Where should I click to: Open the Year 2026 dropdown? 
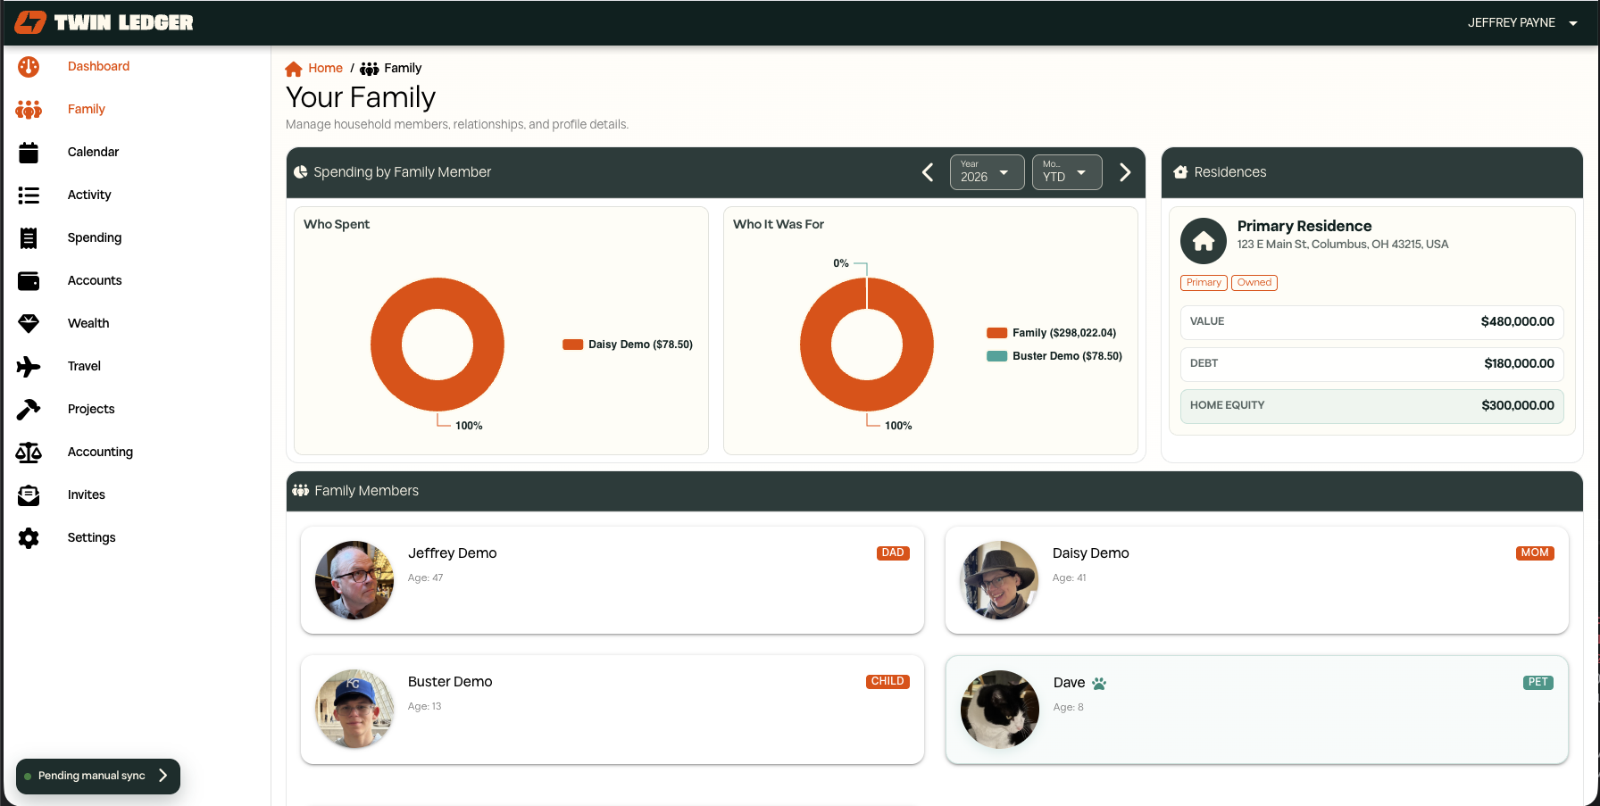987,172
